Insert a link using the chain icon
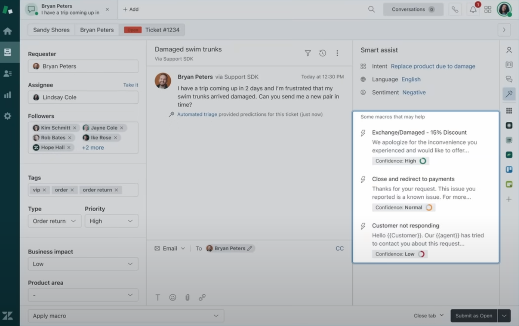The height and width of the screenshot is (326, 519). 202,297
